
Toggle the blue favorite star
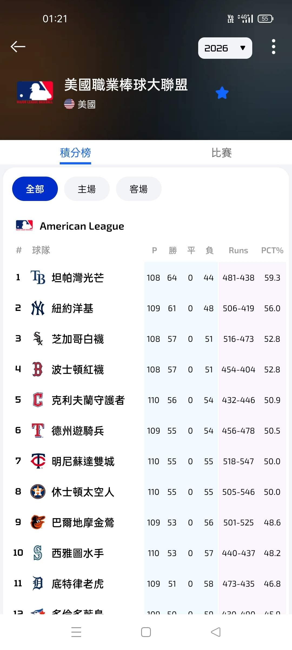(x=222, y=93)
